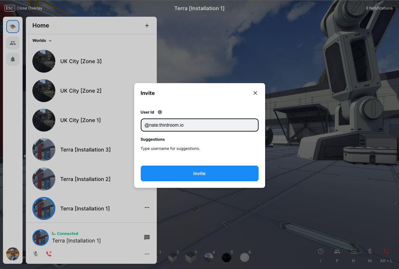Open more options for connected world
Viewport: 399px width, 269px height.
[x=147, y=254]
